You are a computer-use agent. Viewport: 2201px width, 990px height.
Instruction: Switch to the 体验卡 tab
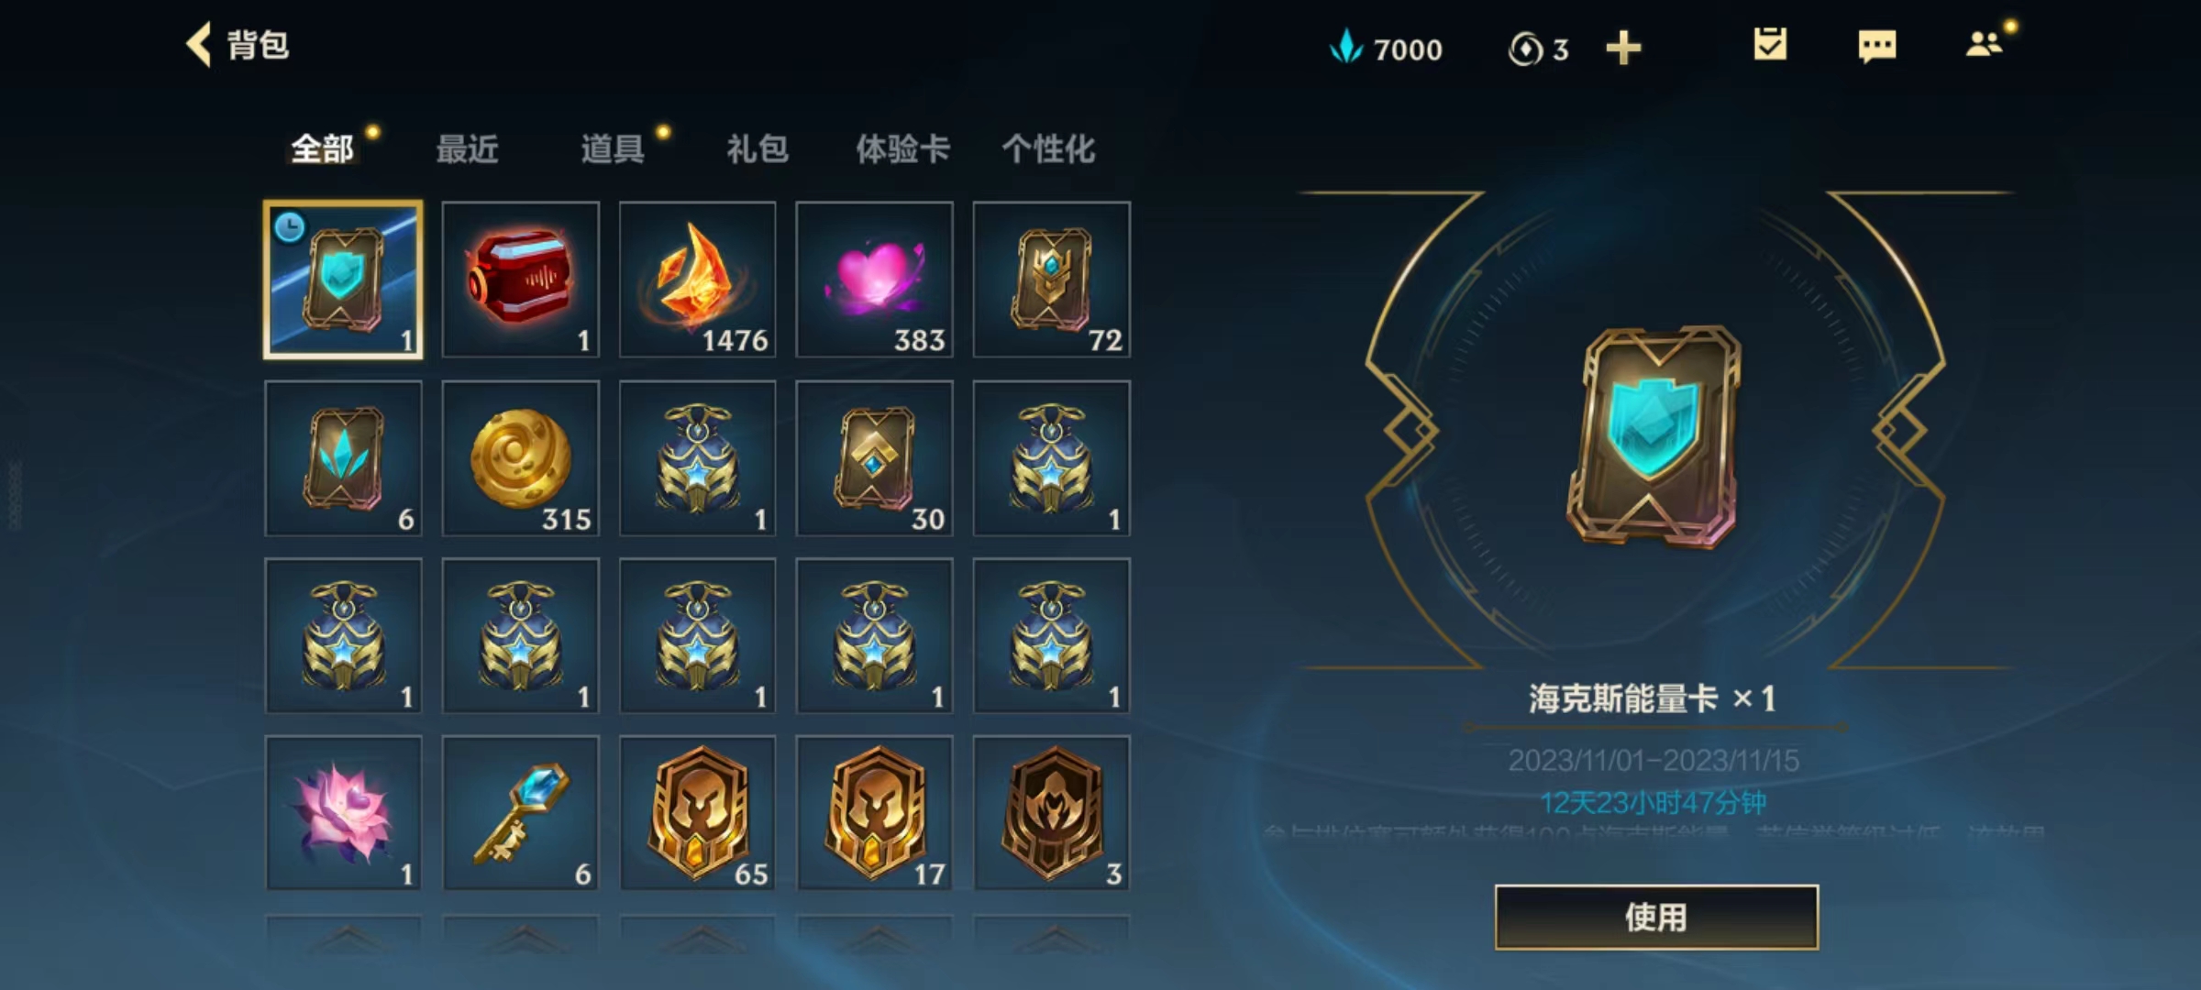tap(902, 148)
